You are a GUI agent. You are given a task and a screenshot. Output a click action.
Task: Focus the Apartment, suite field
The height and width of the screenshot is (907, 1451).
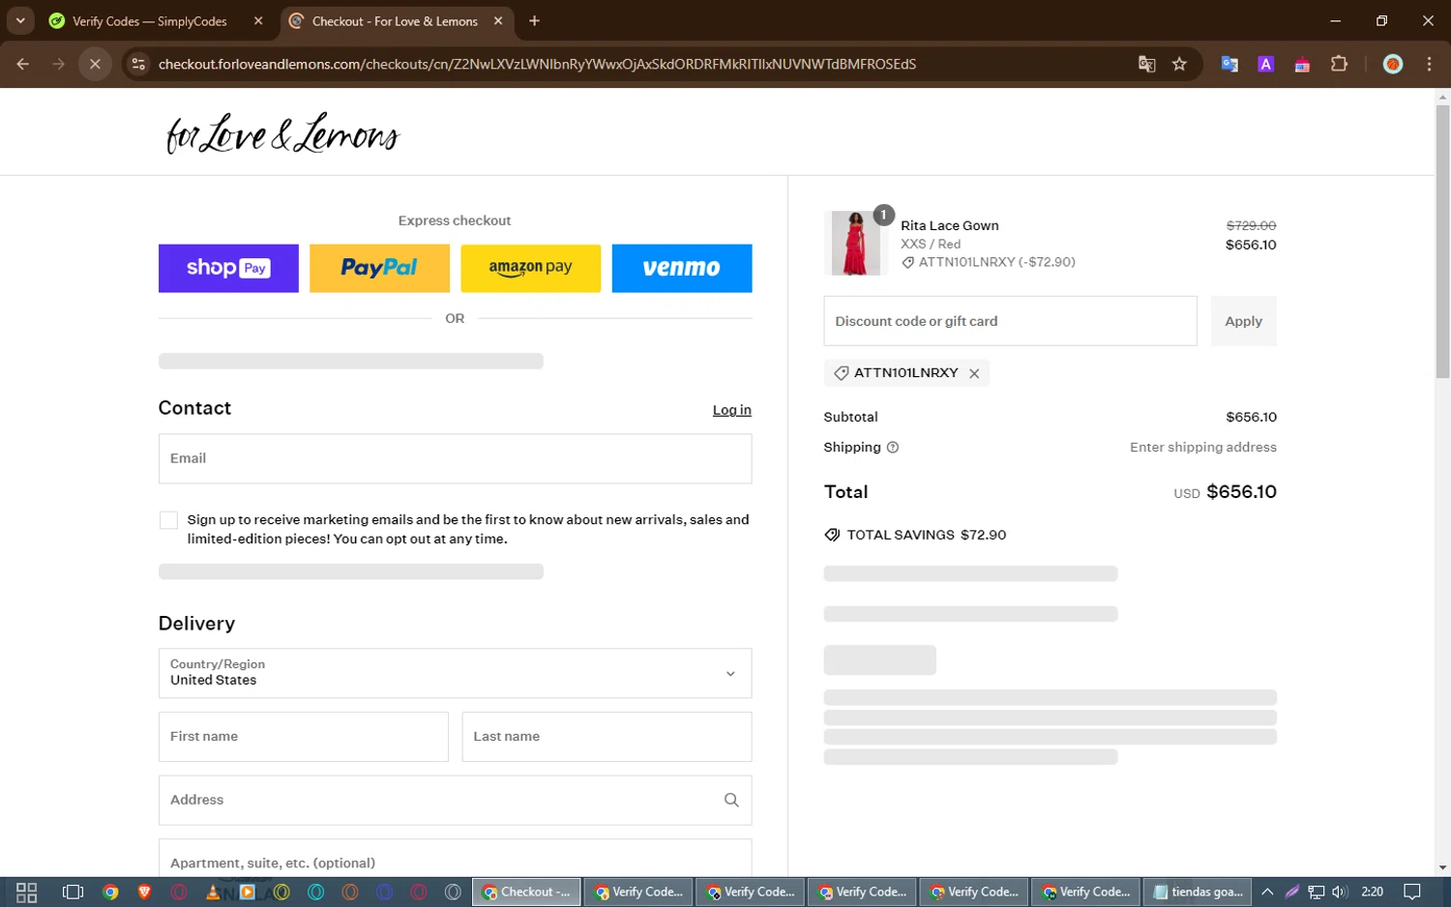pos(455,859)
